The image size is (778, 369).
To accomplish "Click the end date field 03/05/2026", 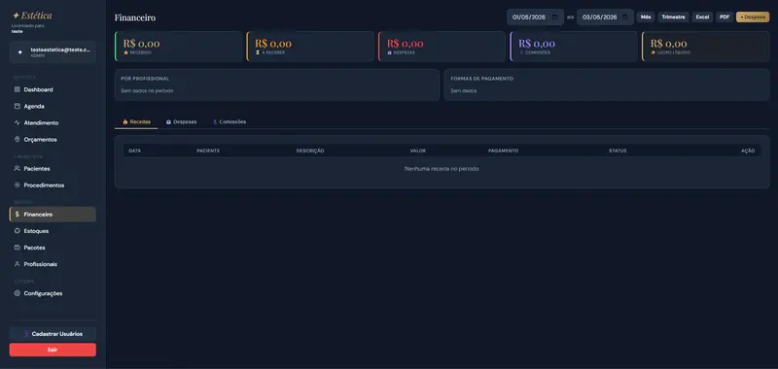I will tap(605, 17).
